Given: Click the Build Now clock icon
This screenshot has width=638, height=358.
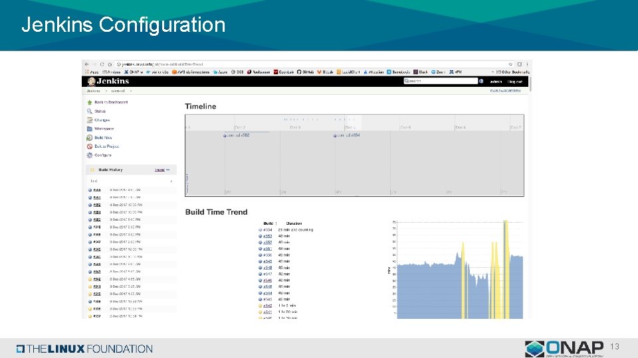Looking at the screenshot, I should [x=90, y=138].
